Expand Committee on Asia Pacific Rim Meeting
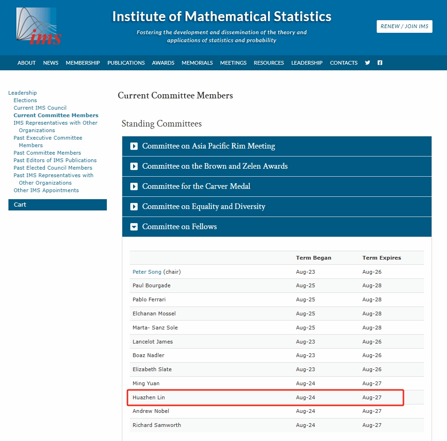Screen dimensions: 447x441 tap(209, 146)
